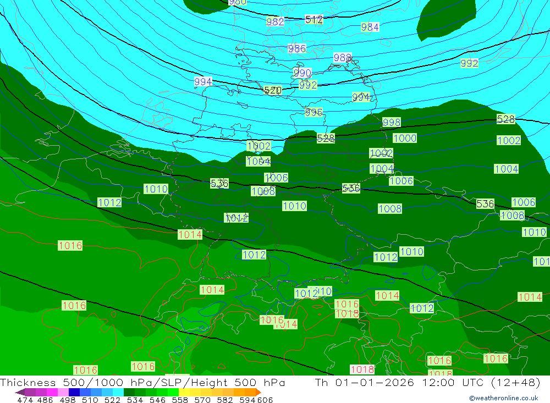Click the legend value 606

click(x=265, y=400)
